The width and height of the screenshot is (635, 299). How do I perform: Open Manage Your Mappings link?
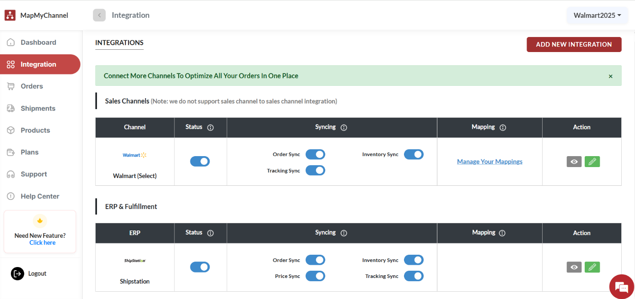click(x=490, y=161)
